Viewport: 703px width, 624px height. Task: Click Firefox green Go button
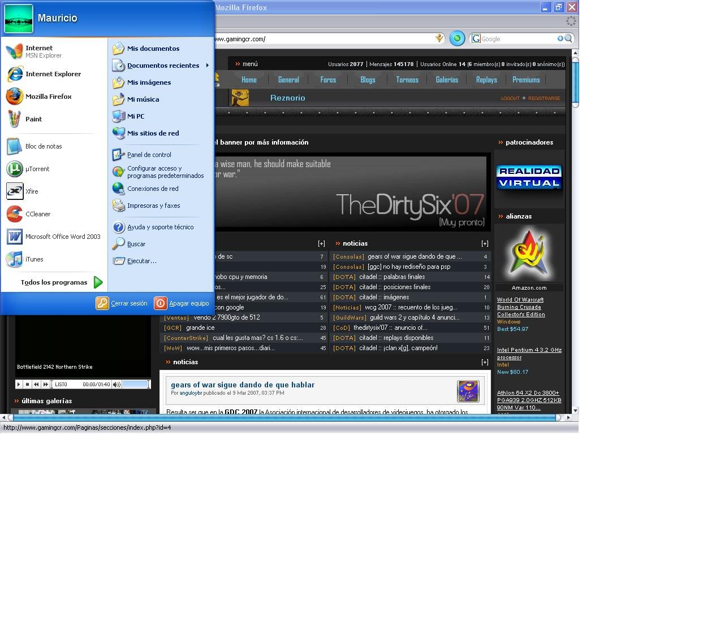[457, 38]
